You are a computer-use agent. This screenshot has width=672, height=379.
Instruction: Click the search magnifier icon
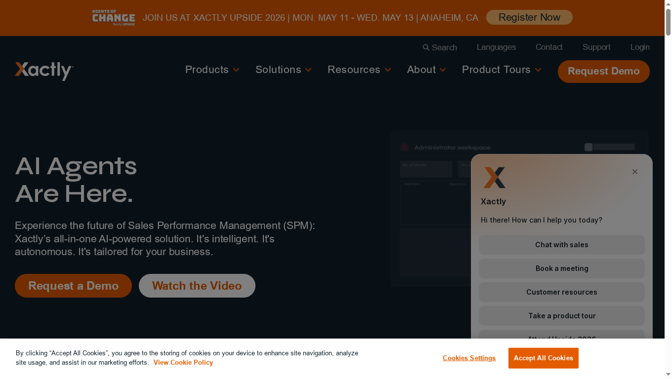[x=426, y=47]
